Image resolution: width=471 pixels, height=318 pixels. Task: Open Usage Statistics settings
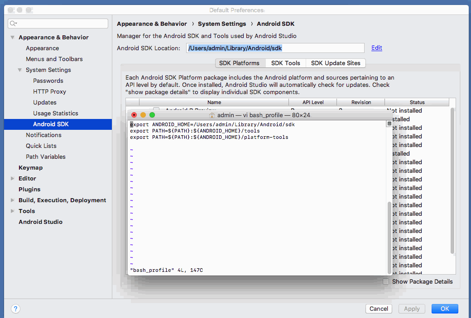(x=56, y=113)
